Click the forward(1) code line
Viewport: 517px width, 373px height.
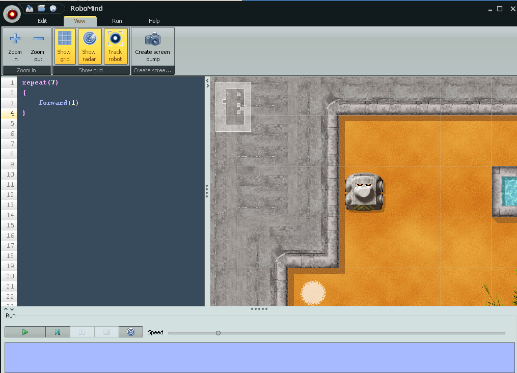59,103
